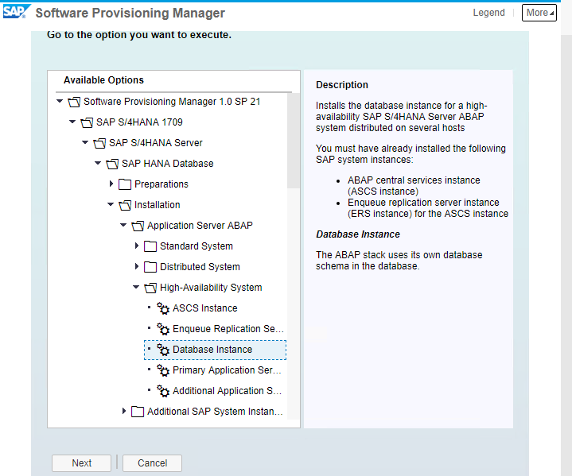
Task: Select the Enqueue Replication Se... option
Action: point(228,329)
